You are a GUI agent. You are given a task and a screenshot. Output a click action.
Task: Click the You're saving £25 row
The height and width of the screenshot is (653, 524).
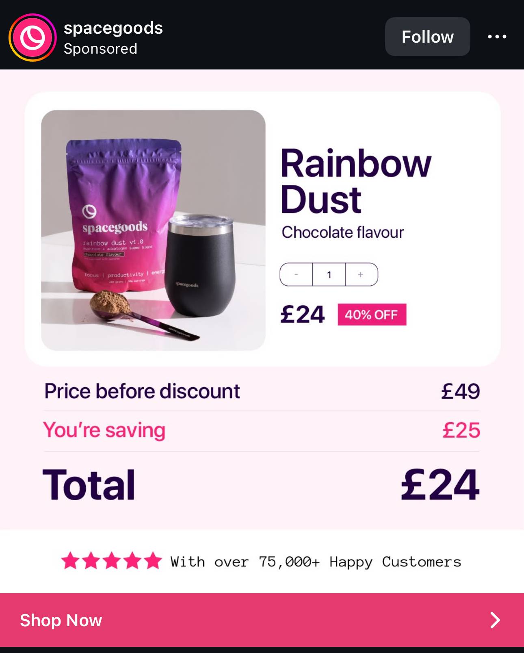[x=262, y=430]
